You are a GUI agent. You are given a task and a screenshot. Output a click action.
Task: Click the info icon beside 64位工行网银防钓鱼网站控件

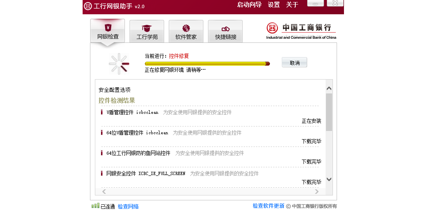click(102, 153)
